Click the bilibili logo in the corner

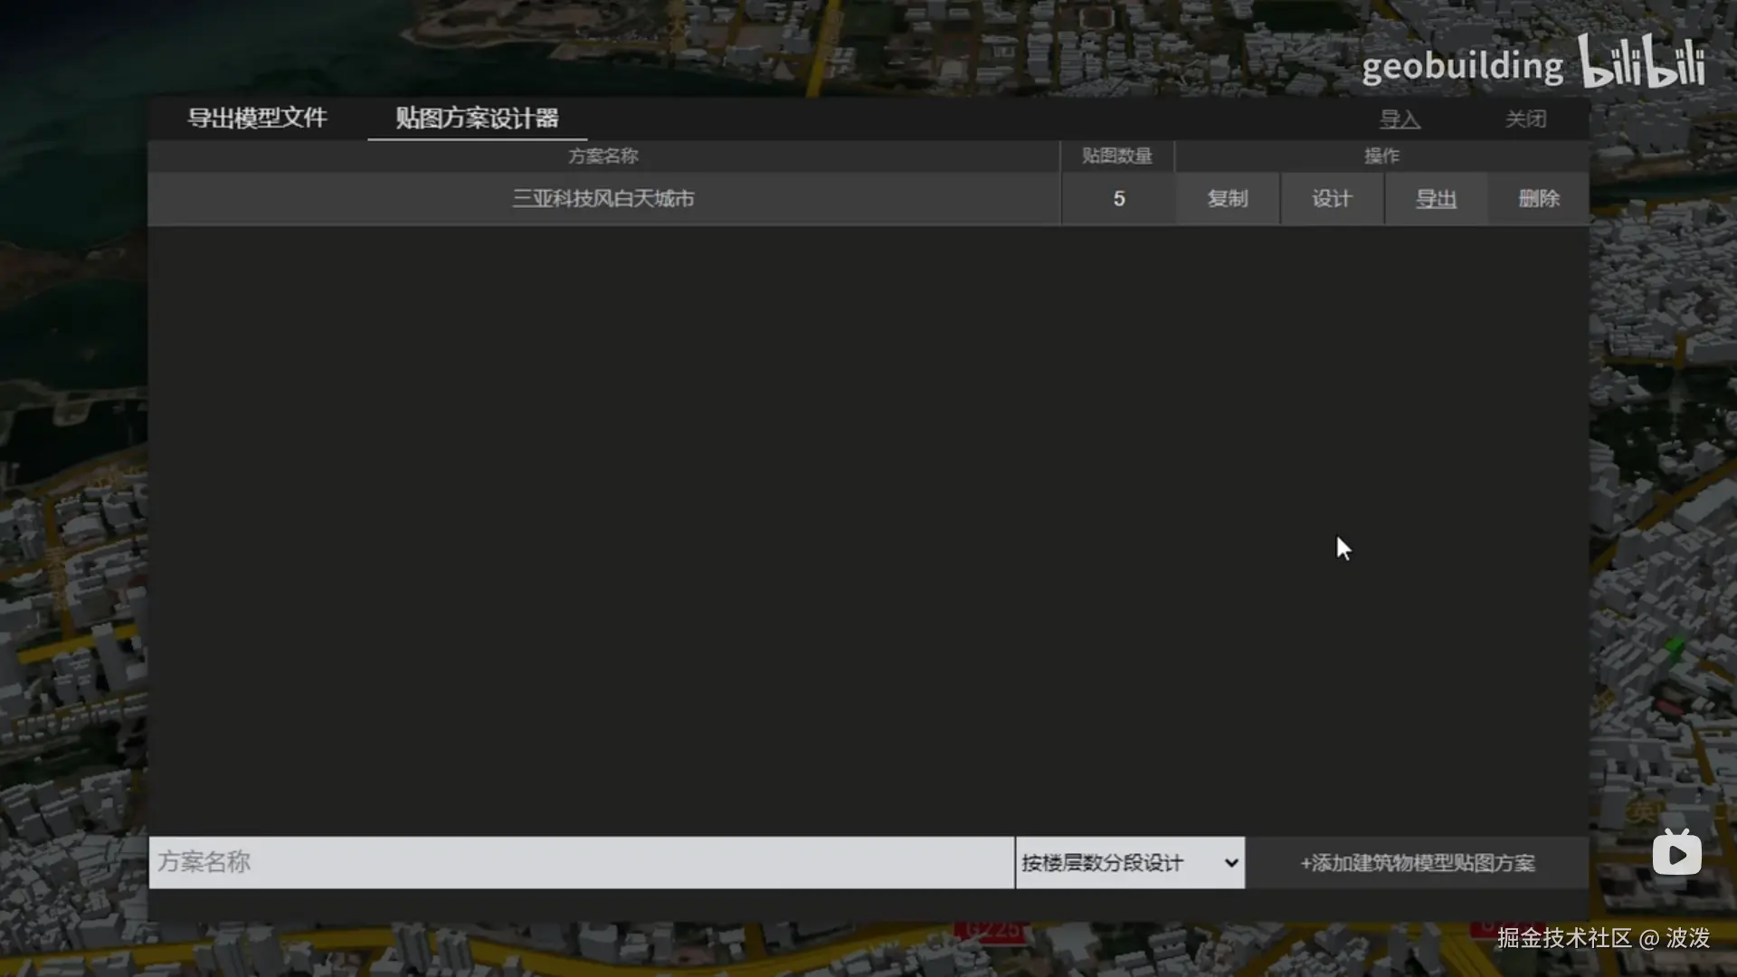point(1642,62)
